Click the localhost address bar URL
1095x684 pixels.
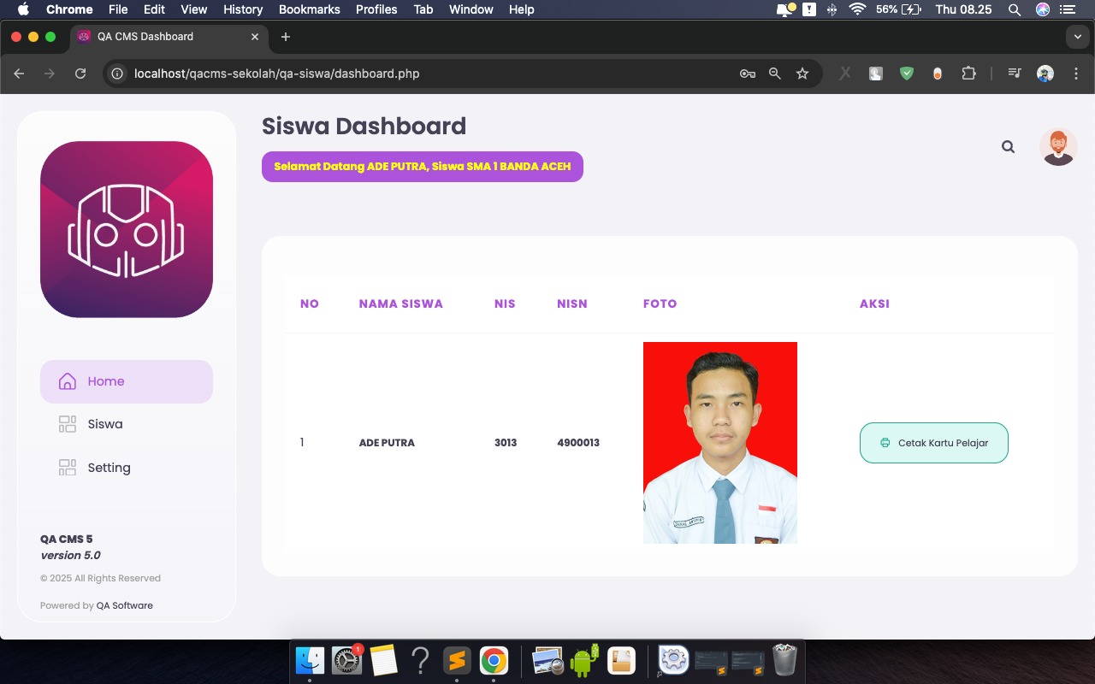276,74
